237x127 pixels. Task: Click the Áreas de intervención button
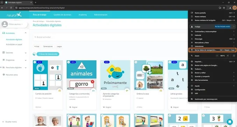(48, 54)
